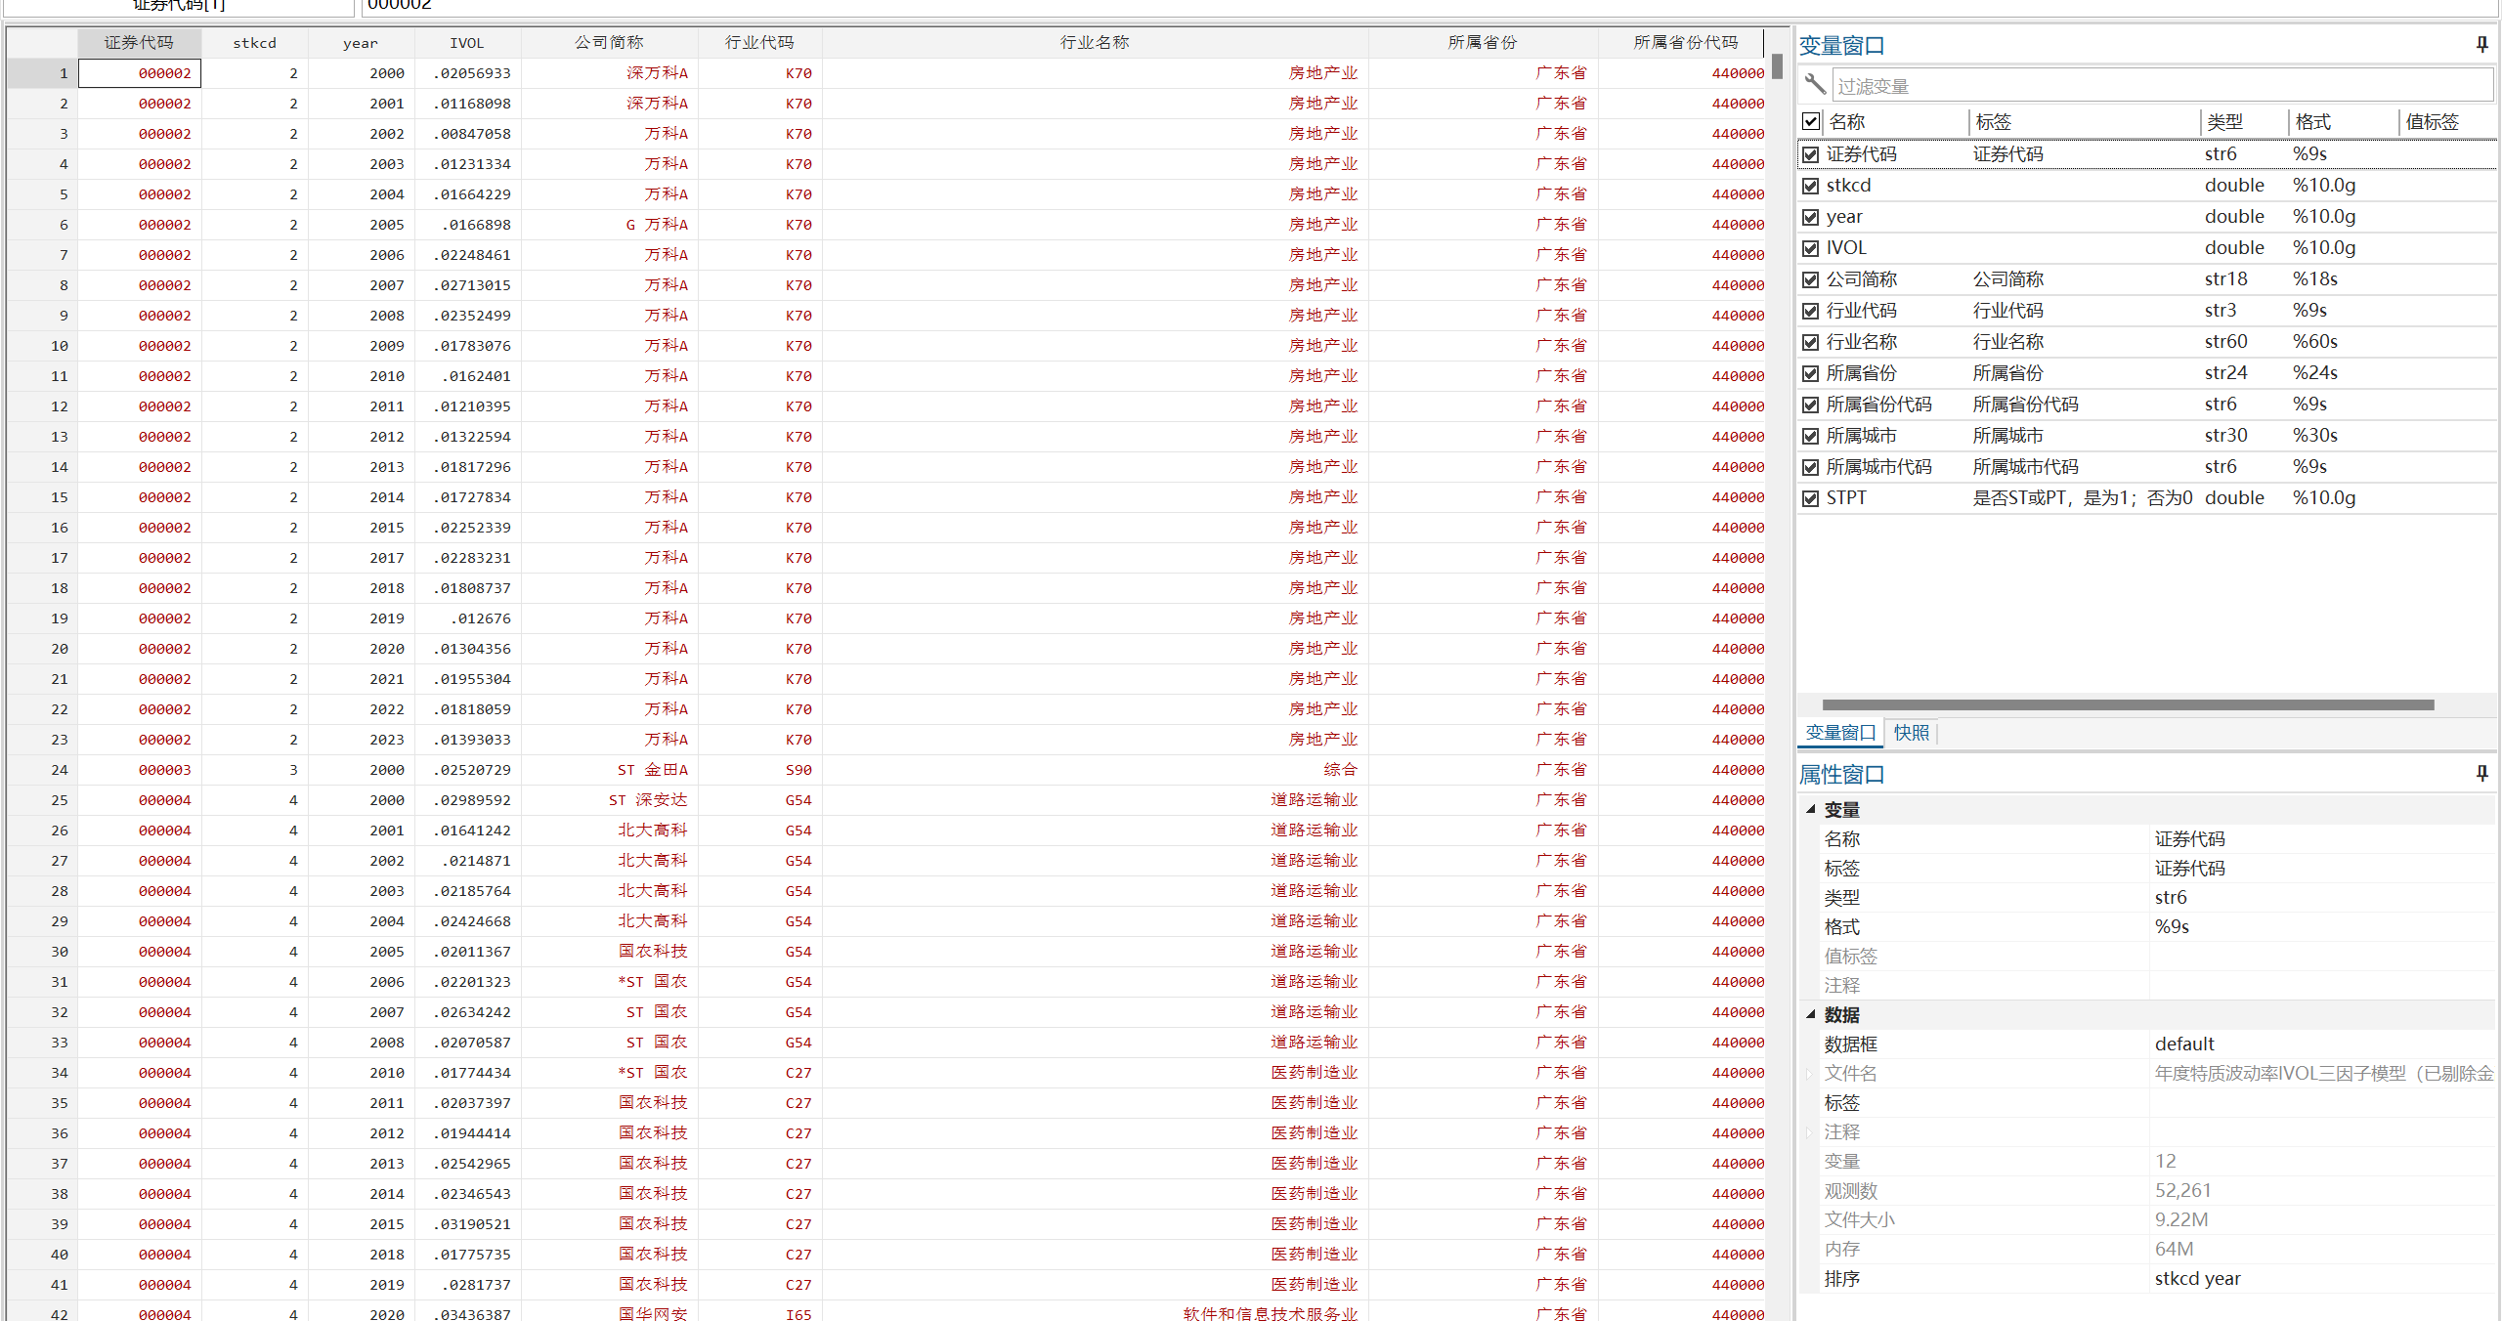2502x1321 pixels.
Task: Collapse the 数据 section in the properties window
Action: click(x=1810, y=1014)
